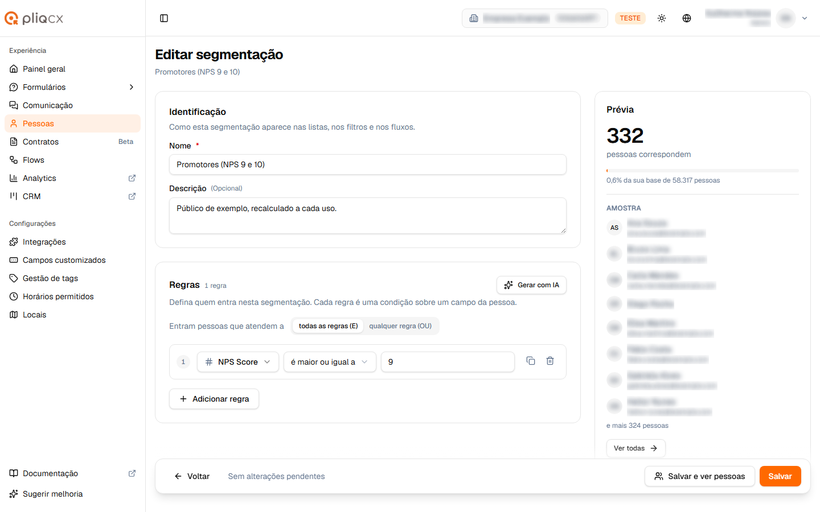Go to Painel geral
The height and width of the screenshot is (512, 820).
click(x=72, y=69)
